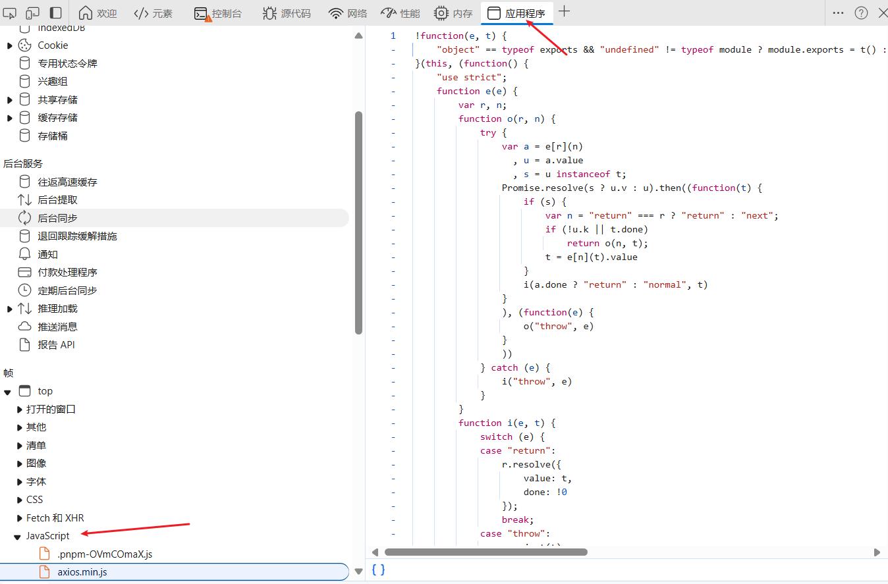This screenshot has height=584, width=888.
Task: Open the 源代码 tab
Action: [x=287, y=13]
